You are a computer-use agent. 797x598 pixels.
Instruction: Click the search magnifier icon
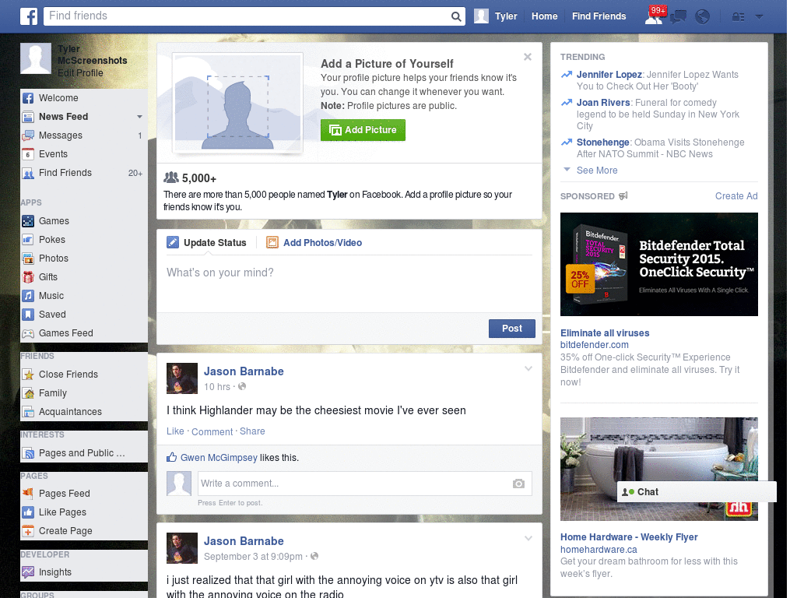click(456, 16)
